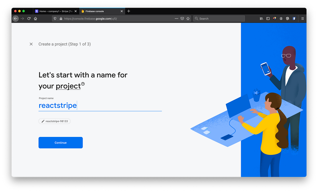
Task: Switch to the Stripe company1 tab
Action: [x=55, y=11]
